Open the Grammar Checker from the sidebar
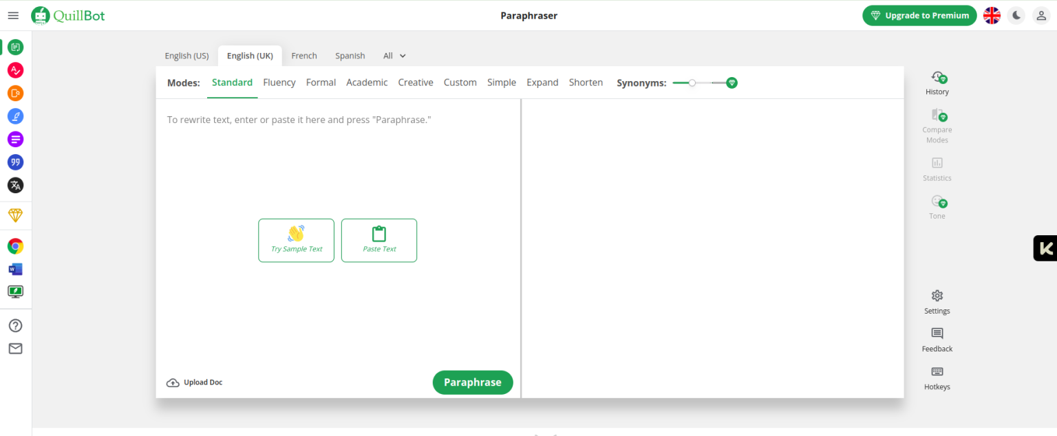This screenshot has height=436, width=1057. tap(15, 70)
